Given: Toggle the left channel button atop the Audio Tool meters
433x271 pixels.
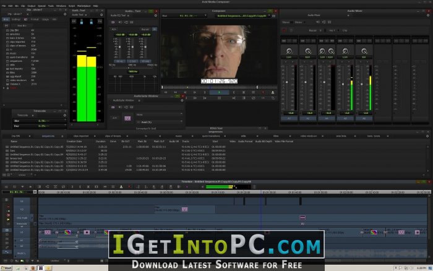Looking at the screenshot, I should point(82,22).
